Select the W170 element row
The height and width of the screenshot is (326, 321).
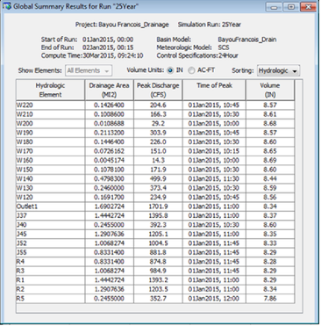(155, 151)
